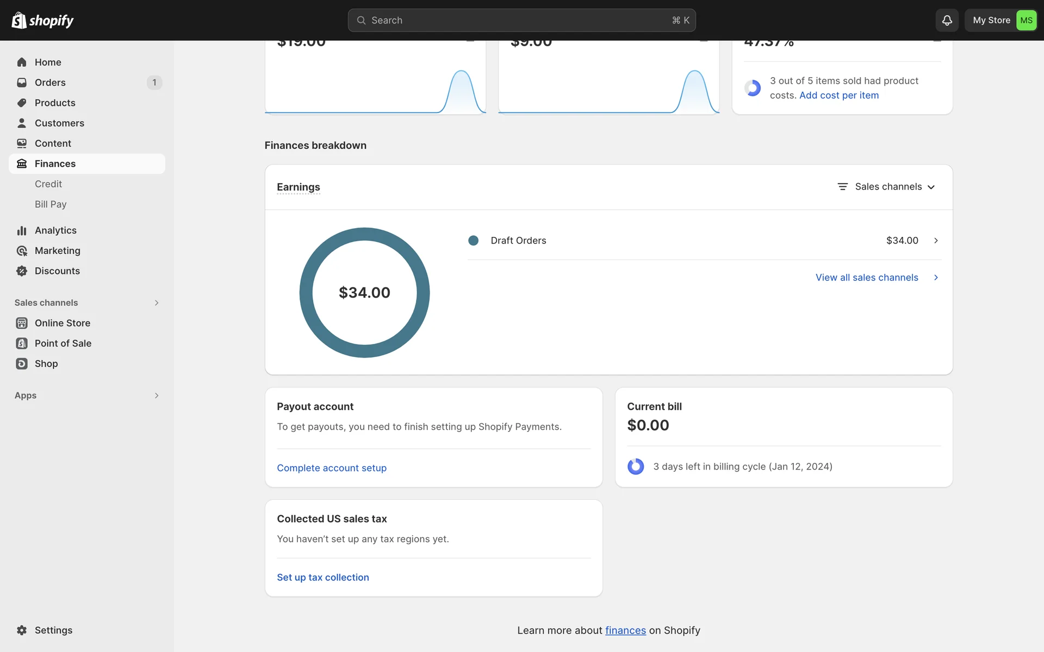The height and width of the screenshot is (652, 1044).
Task: Click Complete account setup link
Action: [x=331, y=468]
